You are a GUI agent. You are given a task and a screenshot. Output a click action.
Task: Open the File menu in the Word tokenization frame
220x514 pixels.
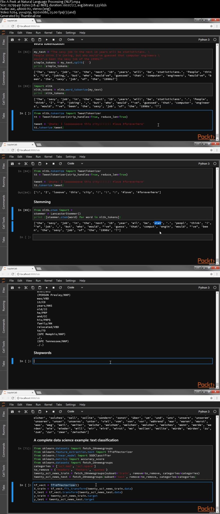click(12, 33)
